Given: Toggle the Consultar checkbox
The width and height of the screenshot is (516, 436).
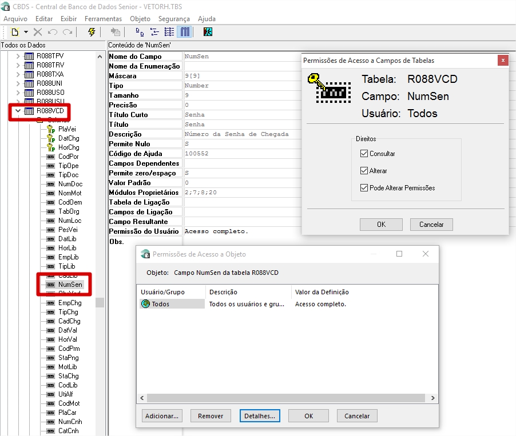Looking at the screenshot, I should click(x=364, y=154).
